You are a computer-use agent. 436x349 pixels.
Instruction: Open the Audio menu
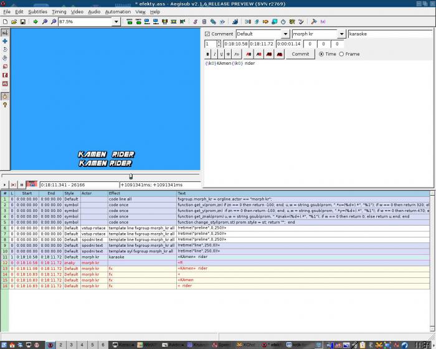coord(94,12)
